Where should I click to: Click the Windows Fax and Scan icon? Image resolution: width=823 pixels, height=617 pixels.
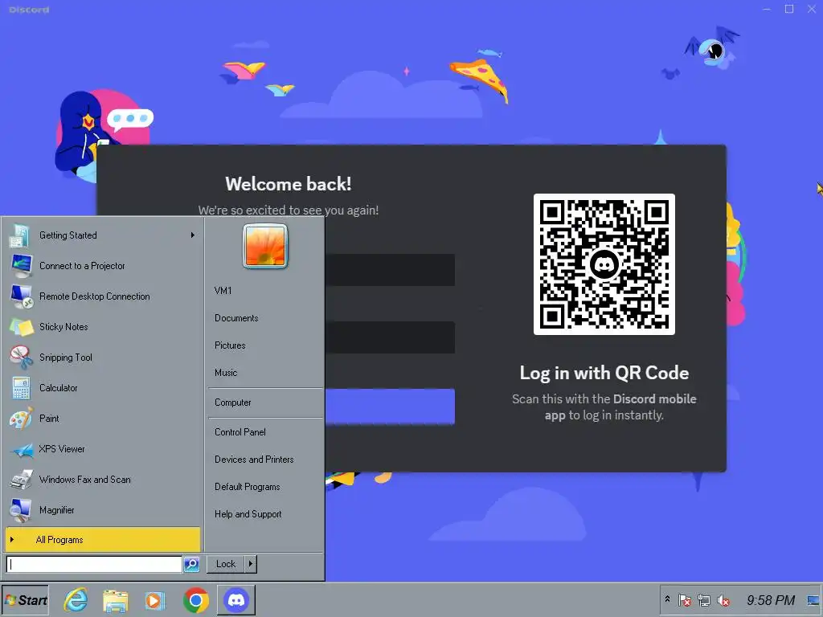21,480
